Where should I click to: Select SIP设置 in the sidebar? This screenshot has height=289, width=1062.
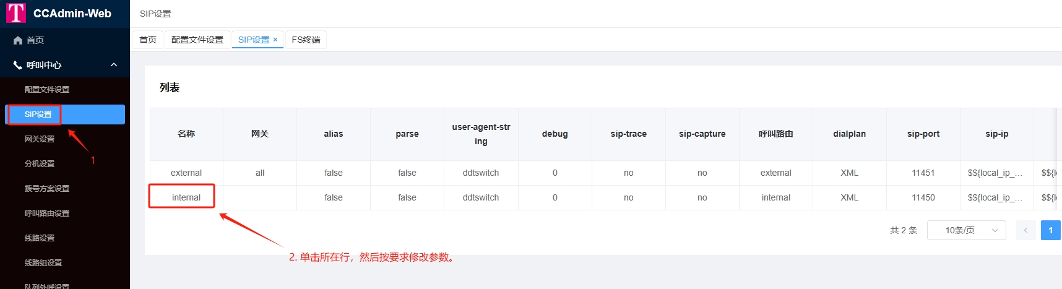(x=38, y=114)
